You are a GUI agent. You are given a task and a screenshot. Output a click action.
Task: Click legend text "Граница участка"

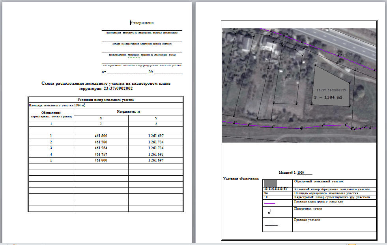(307, 220)
